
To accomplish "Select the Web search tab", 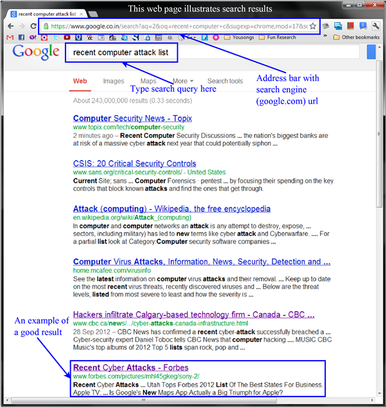I will click(80, 81).
